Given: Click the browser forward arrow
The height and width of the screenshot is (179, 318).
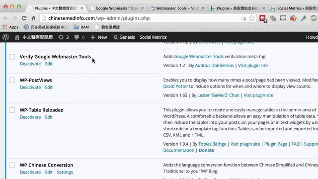Looking at the screenshot, I should (14, 18).
